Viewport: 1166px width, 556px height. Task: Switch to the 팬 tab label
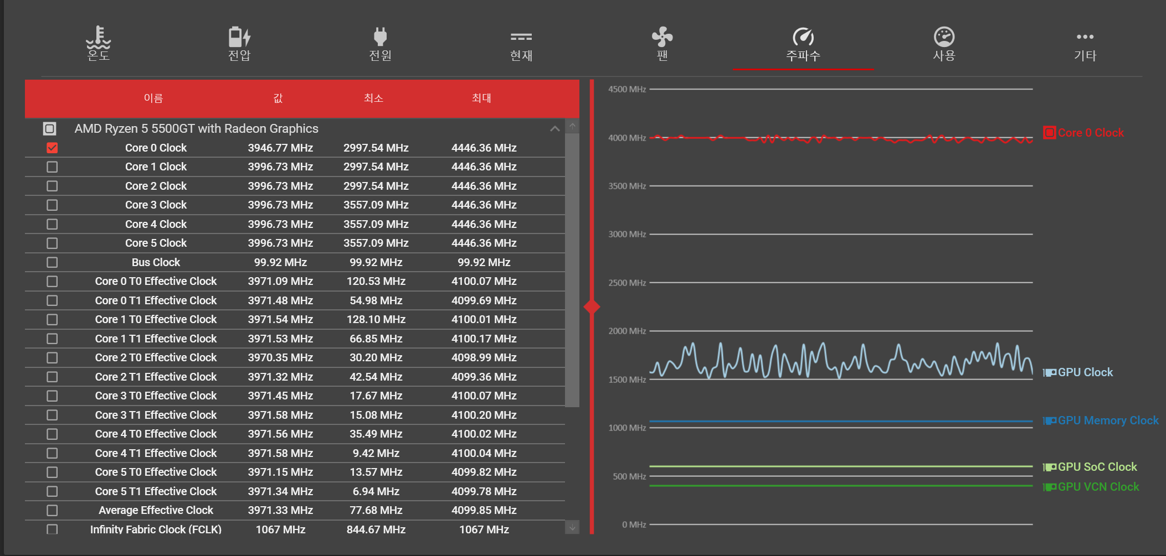tap(662, 56)
